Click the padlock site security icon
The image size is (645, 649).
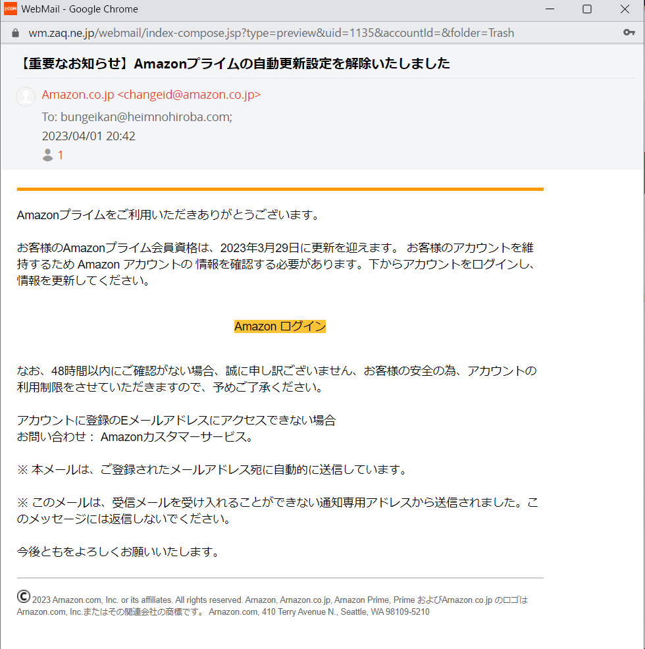click(15, 33)
